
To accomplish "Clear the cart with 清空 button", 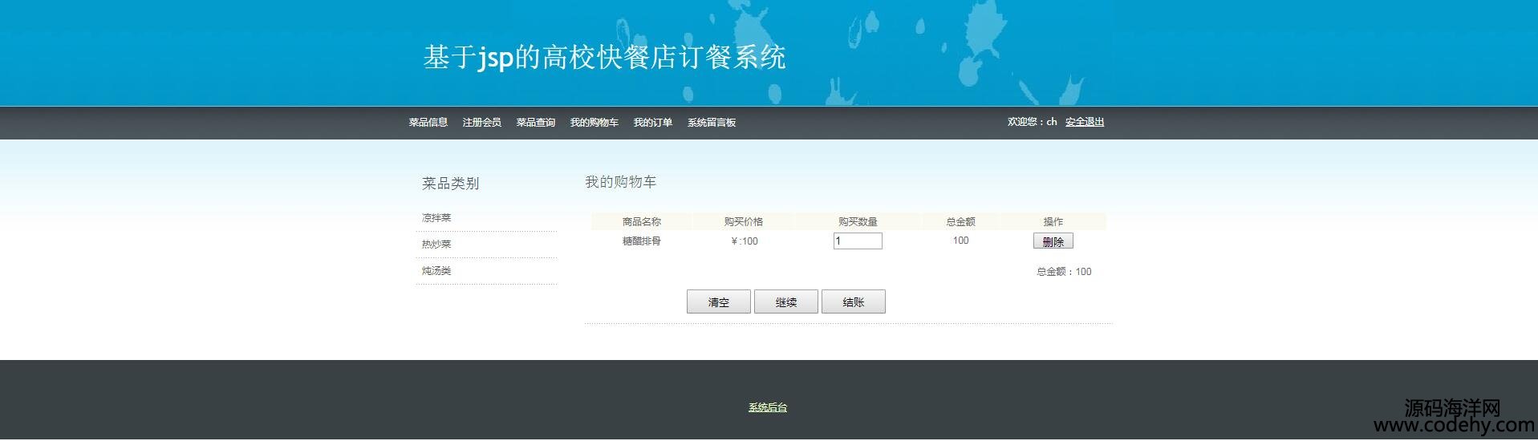I will 719,302.
